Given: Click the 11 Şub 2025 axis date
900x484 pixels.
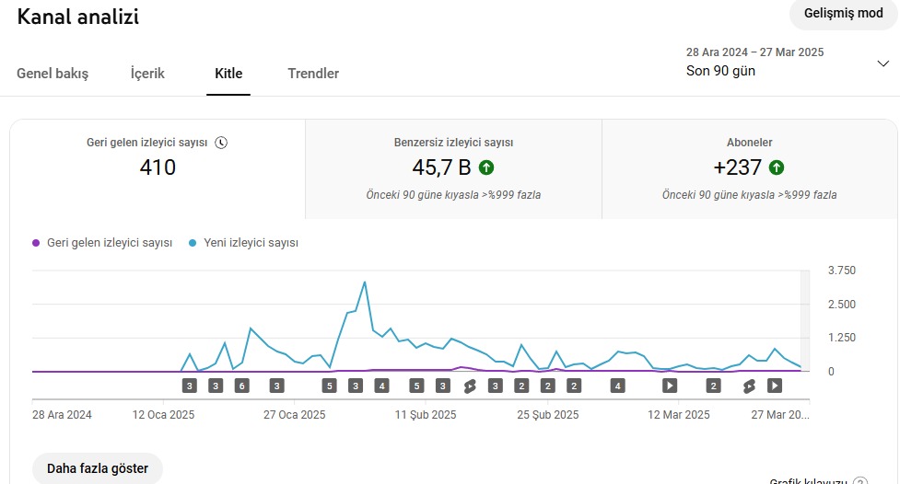Looking at the screenshot, I should [426, 415].
